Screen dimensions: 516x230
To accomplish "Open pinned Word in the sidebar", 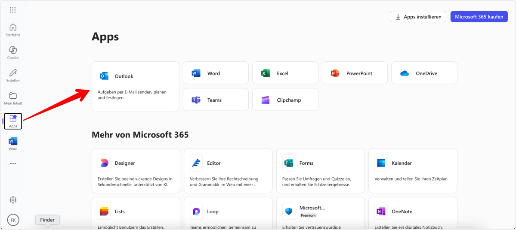I will 13,144.
